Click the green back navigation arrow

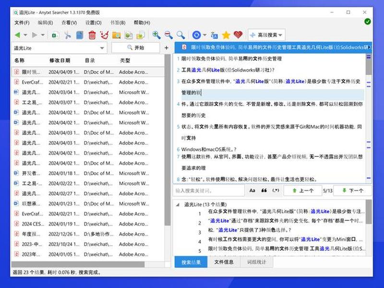click(17, 35)
